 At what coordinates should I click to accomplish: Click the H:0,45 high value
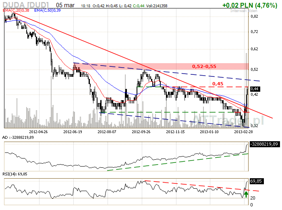tap(112, 6)
